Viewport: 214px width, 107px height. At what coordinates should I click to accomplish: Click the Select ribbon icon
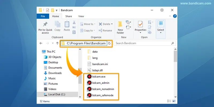click(x=161, y=24)
